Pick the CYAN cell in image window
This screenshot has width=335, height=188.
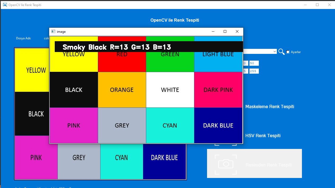pyautogui.click(x=170, y=125)
